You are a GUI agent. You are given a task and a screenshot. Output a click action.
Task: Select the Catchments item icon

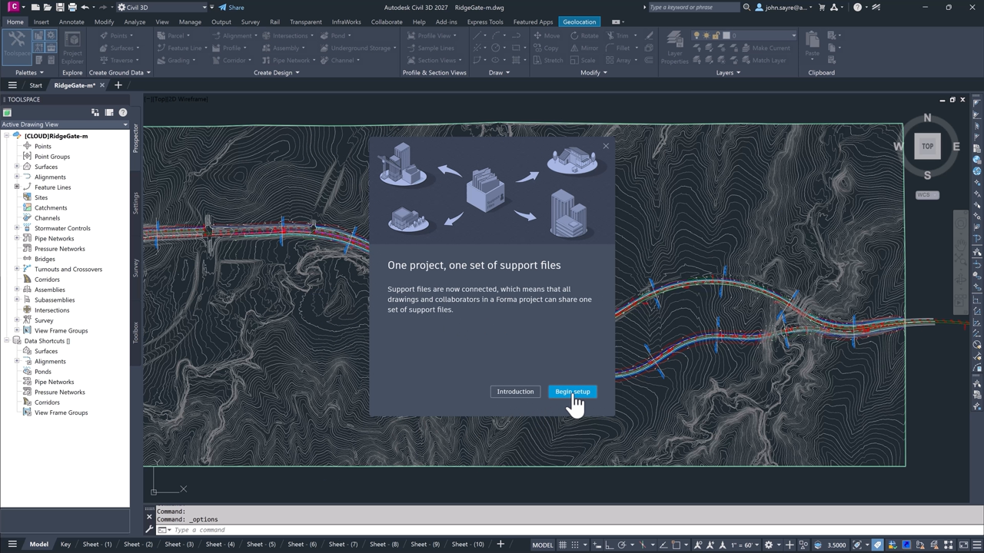pyautogui.click(x=27, y=207)
